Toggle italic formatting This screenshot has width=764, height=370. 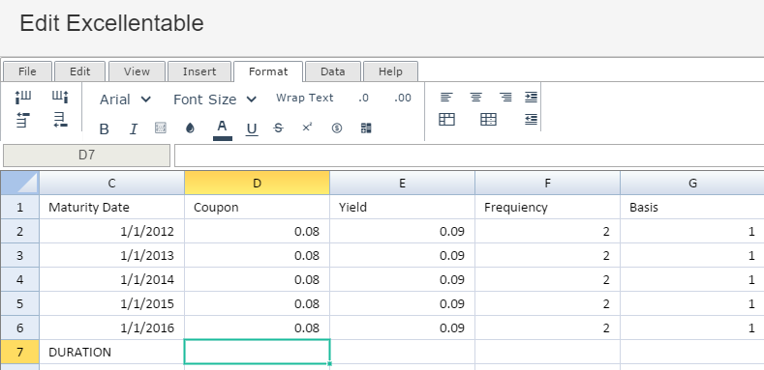(x=133, y=128)
